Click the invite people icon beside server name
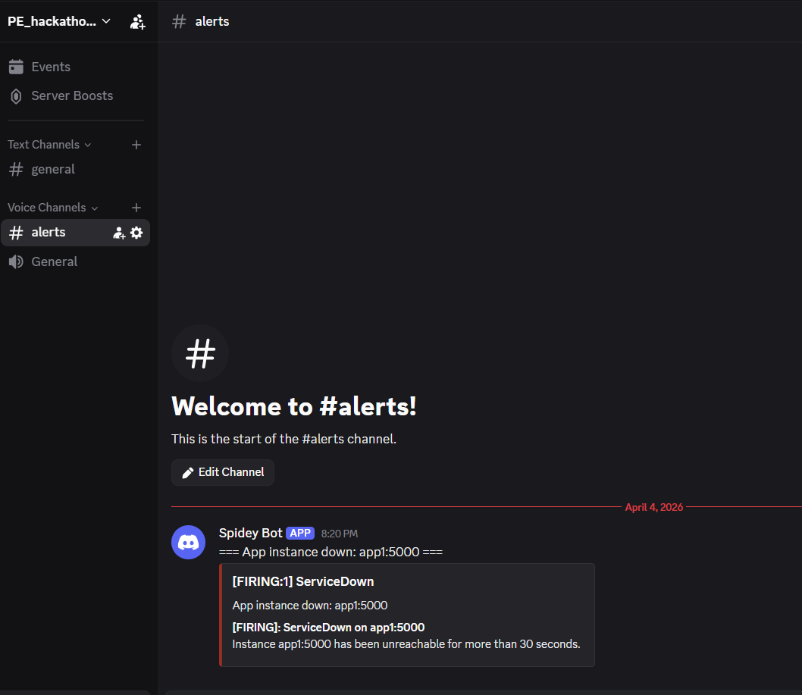 (x=138, y=21)
